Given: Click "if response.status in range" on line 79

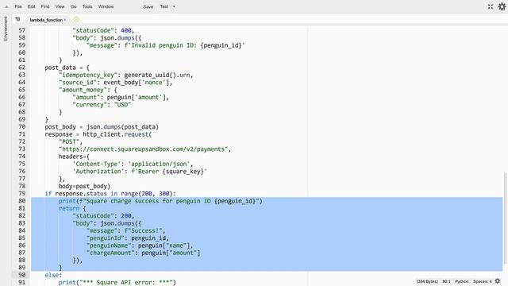Looking at the screenshot, I should click(x=91, y=194).
